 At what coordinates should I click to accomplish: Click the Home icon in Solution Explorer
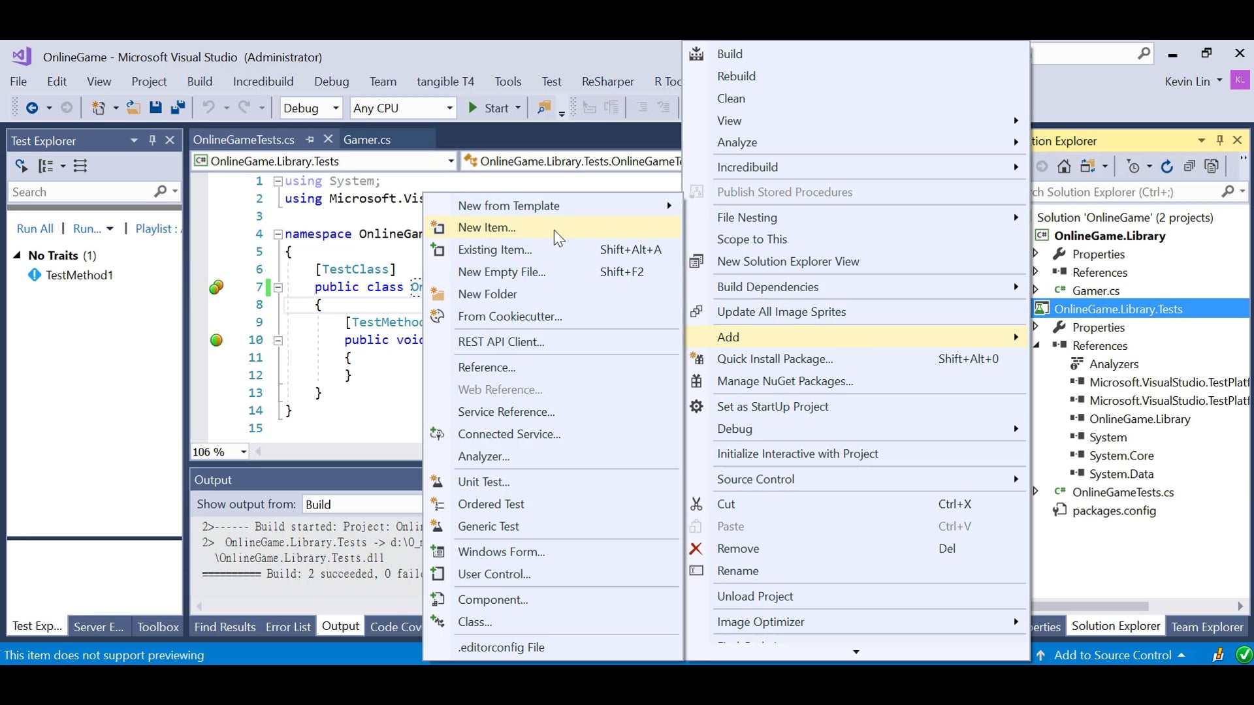pyautogui.click(x=1065, y=166)
